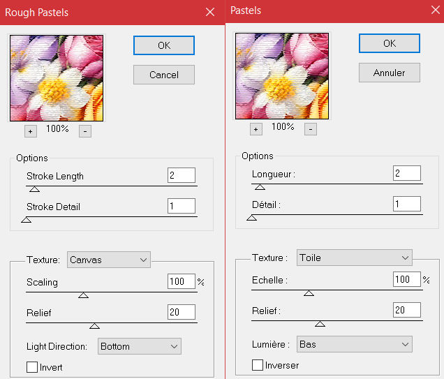Enable the Invert checkbox

click(32, 367)
